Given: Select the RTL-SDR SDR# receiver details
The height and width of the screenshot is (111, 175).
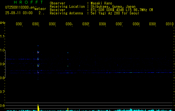Looking at the screenshot, I should (122, 10).
